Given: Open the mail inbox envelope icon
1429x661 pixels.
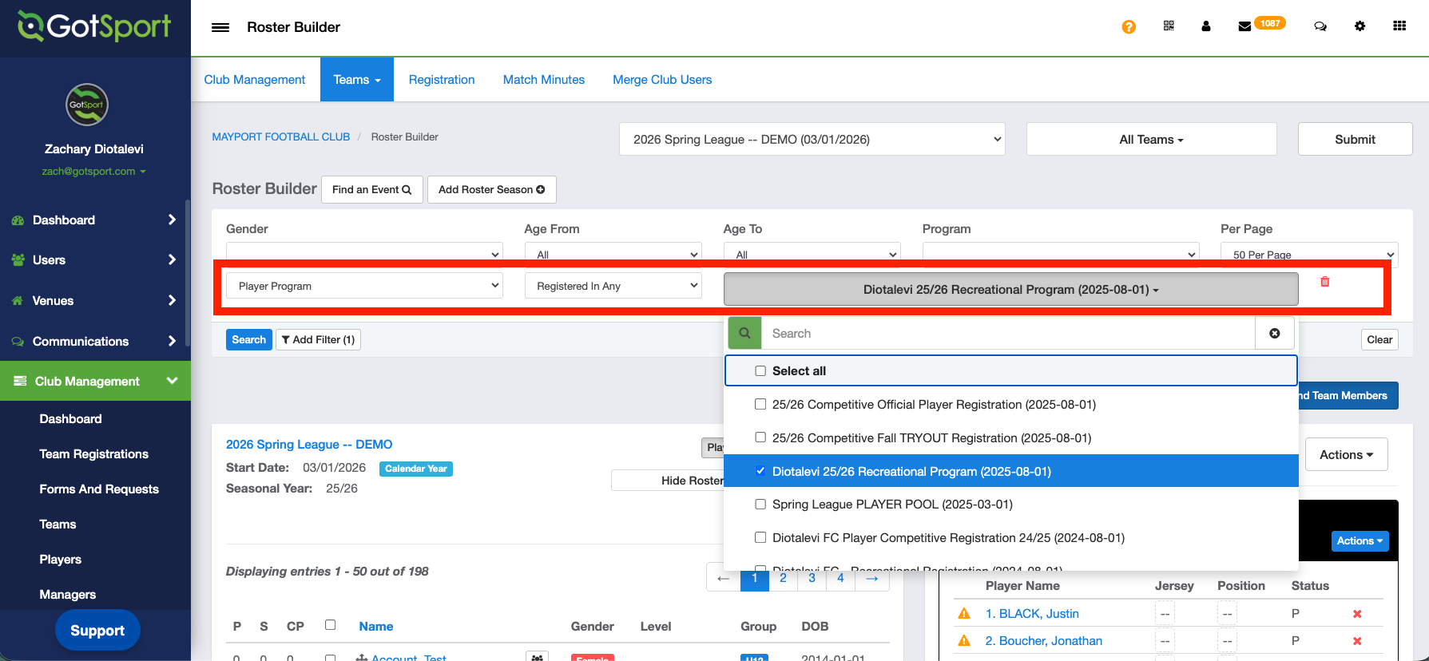Looking at the screenshot, I should click(x=1244, y=26).
